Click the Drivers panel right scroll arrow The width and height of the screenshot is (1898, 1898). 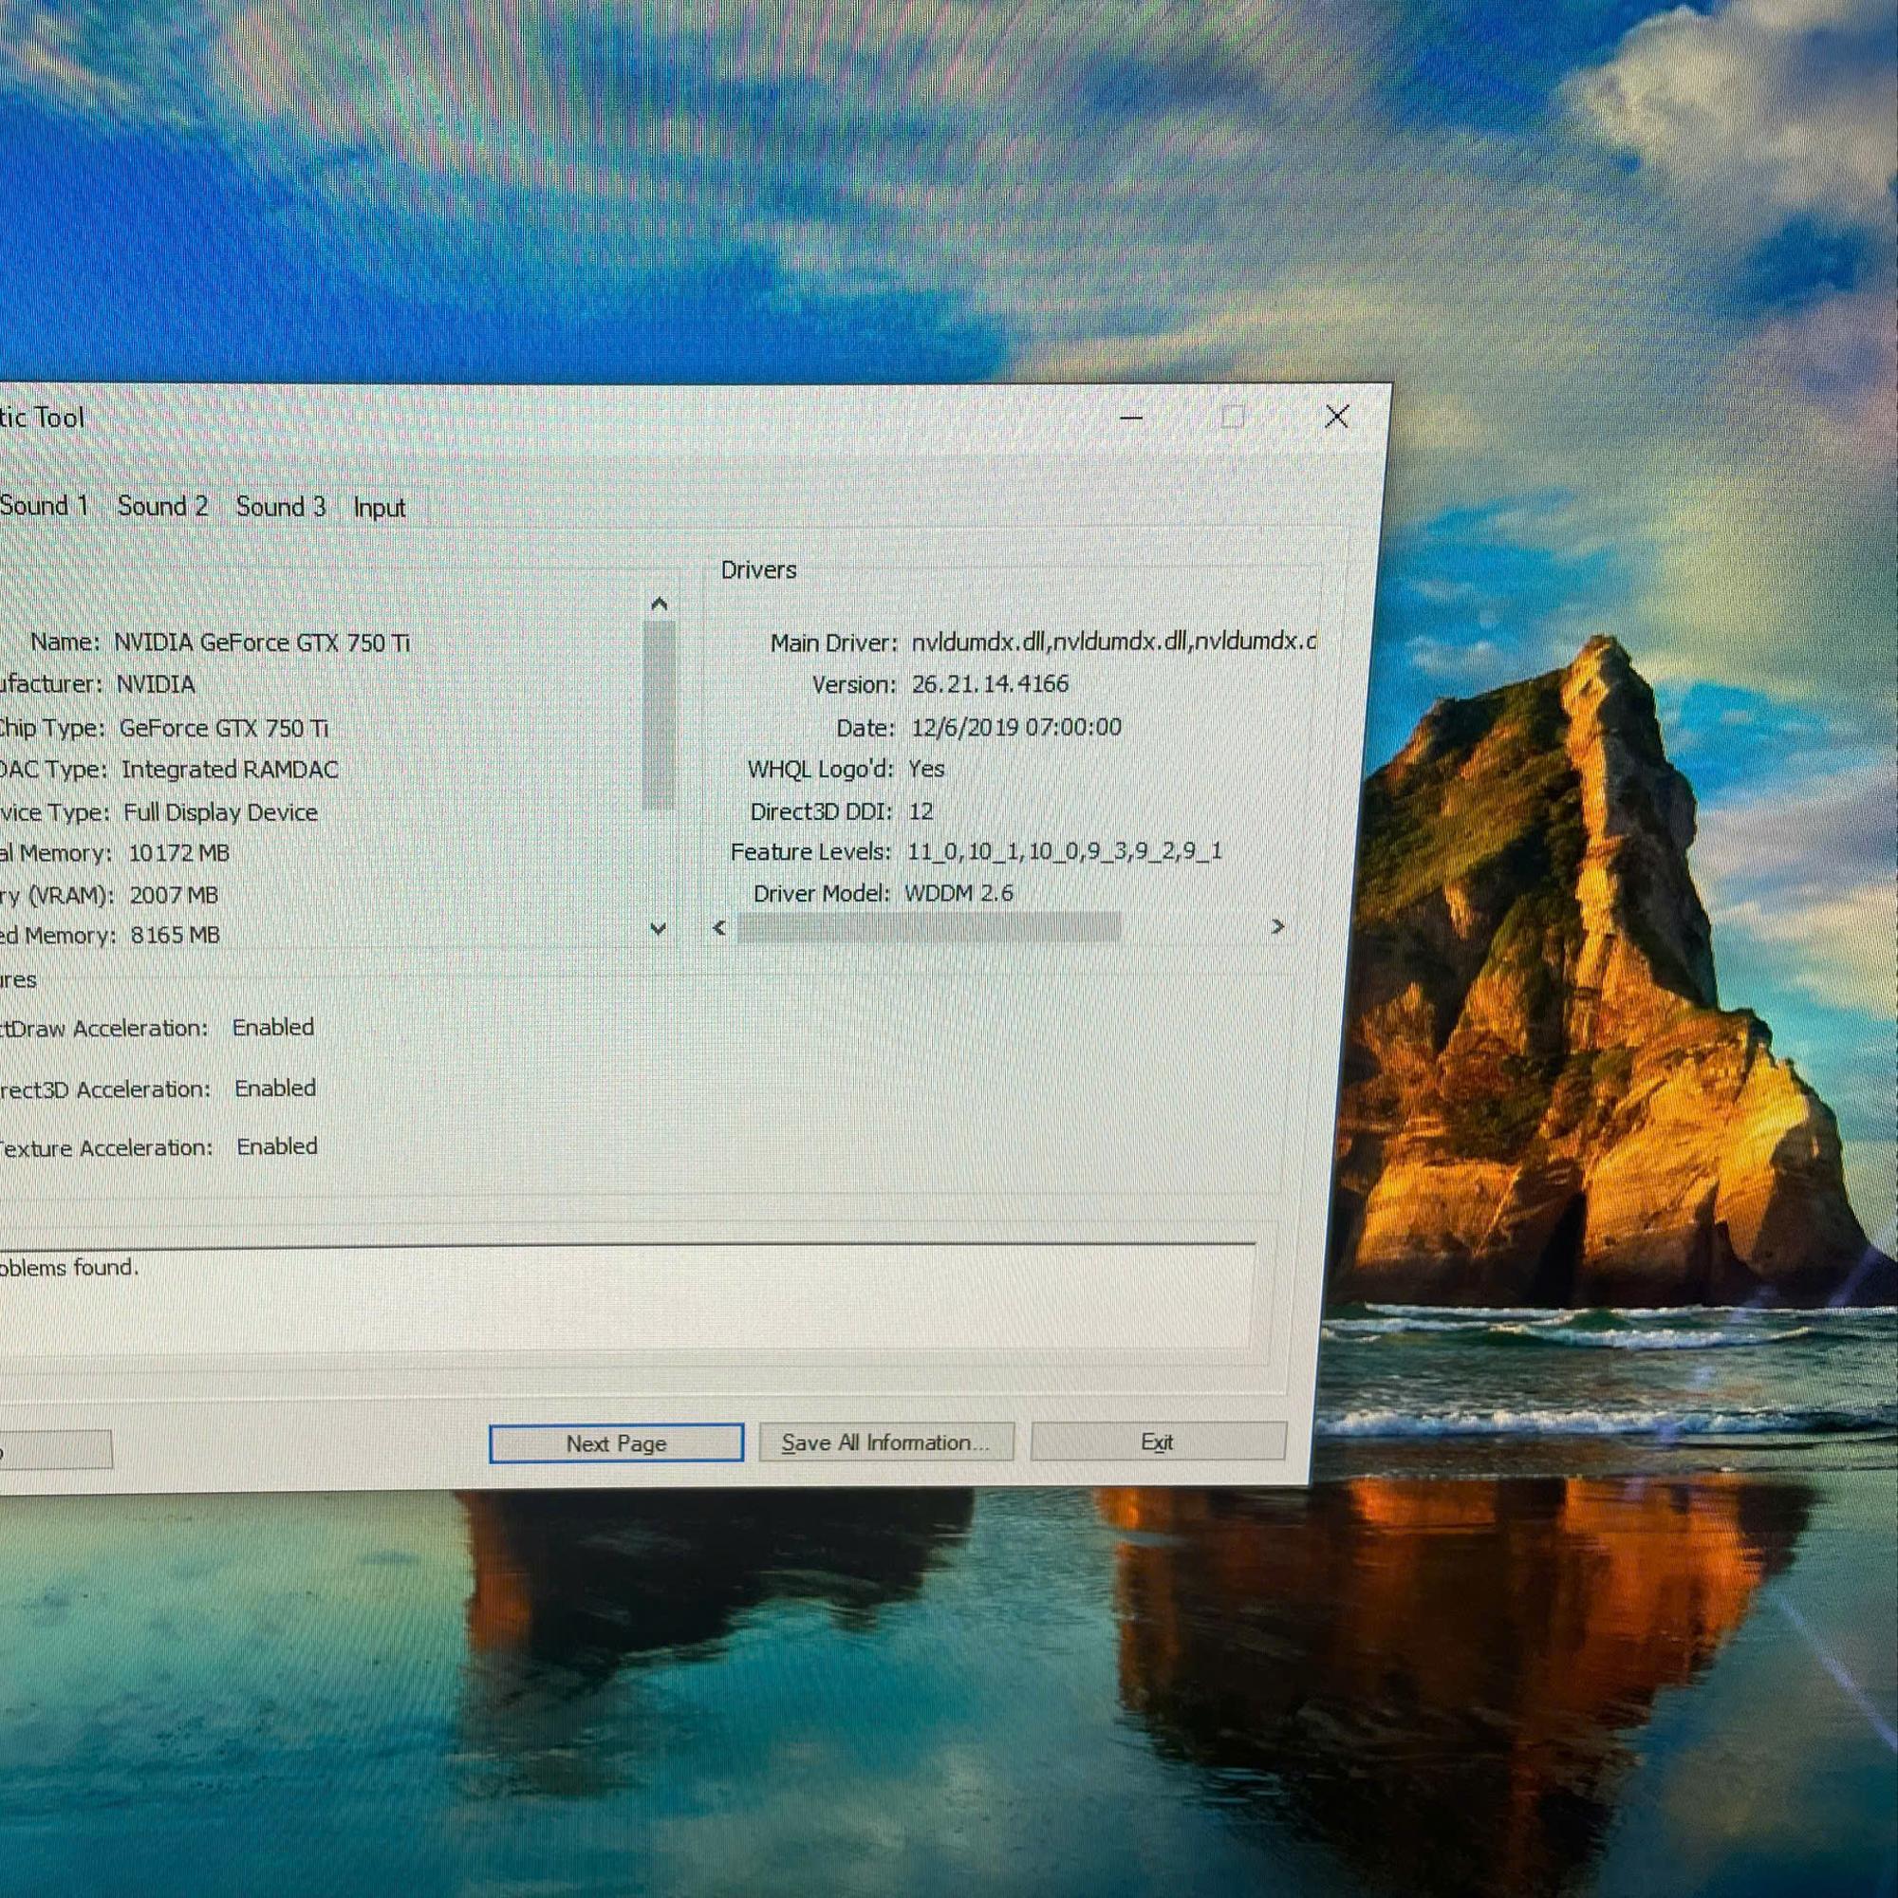pos(1277,926)
